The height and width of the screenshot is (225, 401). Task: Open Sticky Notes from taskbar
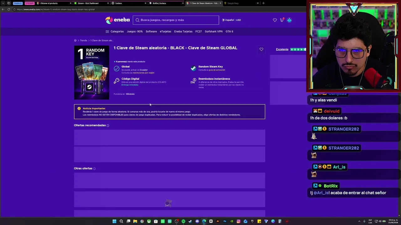coord(259,221)
